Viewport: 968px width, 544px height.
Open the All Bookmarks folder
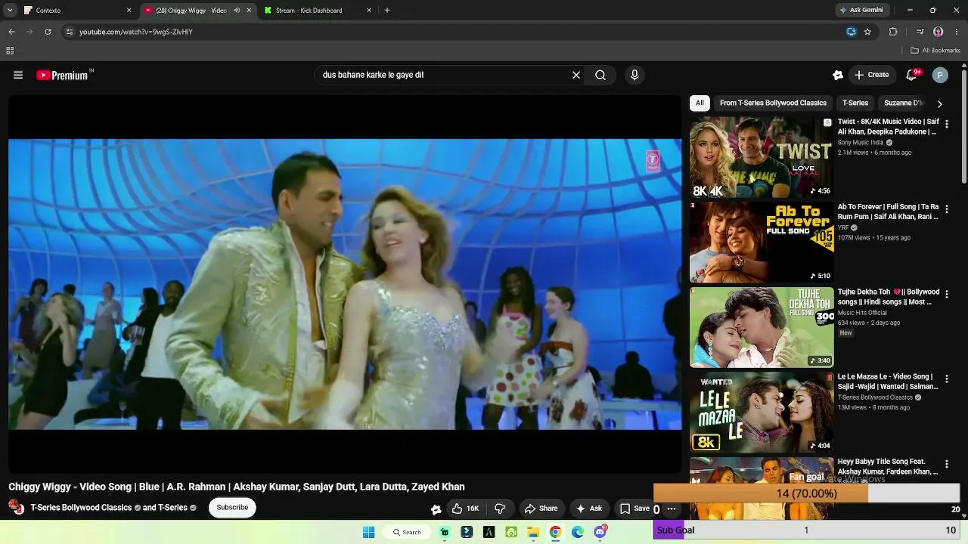coord(935,51)
